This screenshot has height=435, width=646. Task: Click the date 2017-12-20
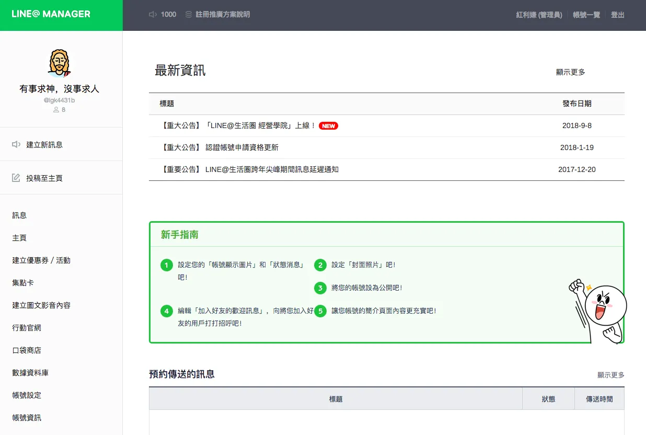[x=577, y=169]
